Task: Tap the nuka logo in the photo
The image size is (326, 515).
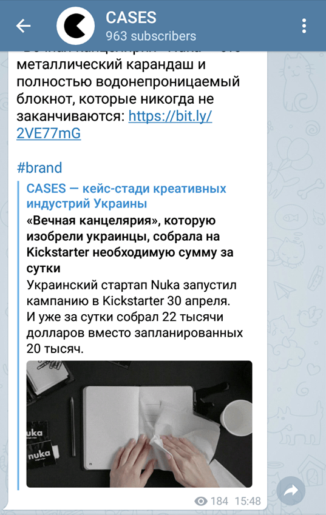Action: (x=39, y=456)
